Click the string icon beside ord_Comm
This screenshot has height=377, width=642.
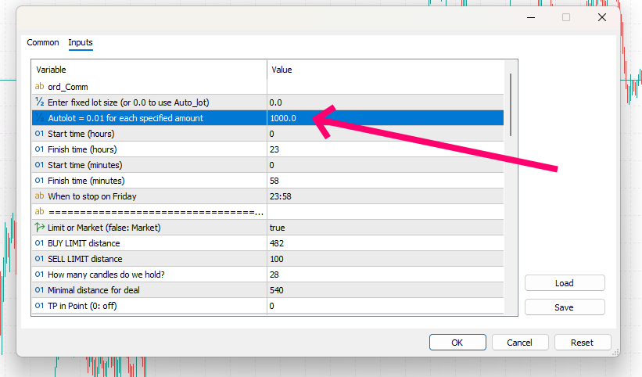(x=39, y=87)
